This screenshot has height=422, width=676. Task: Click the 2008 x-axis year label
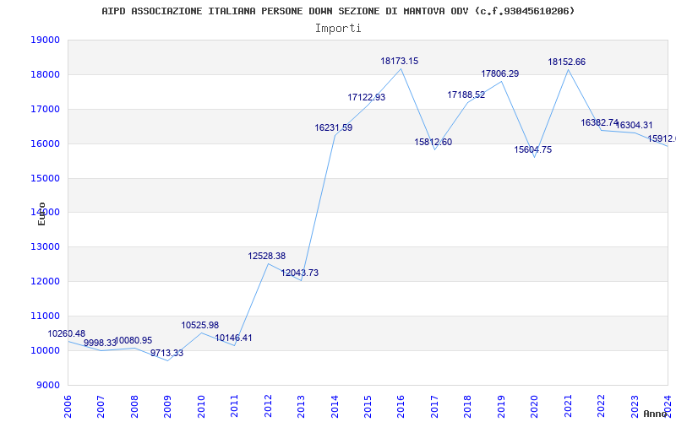[x=134, y=407]
